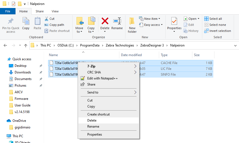Choose Copy in the context menu

(109, 106)
